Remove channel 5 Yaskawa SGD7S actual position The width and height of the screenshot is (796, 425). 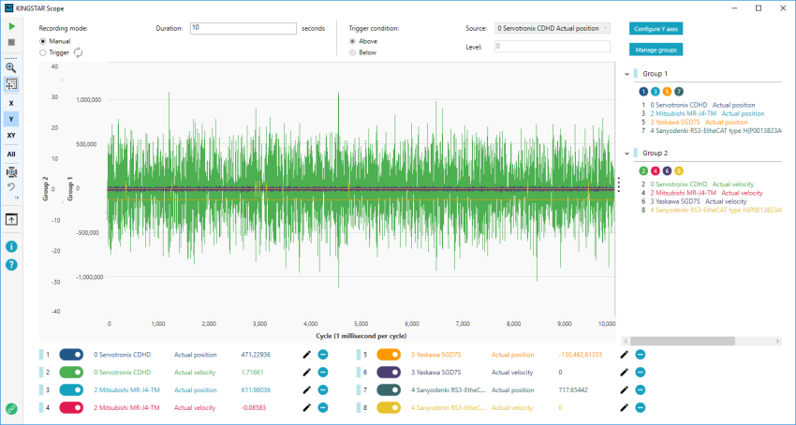641,355
